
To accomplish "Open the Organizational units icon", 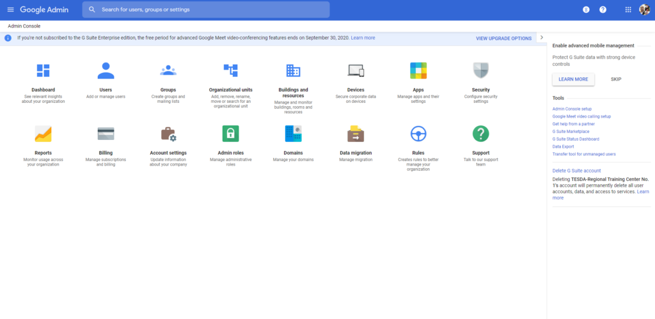I will 230,70.
